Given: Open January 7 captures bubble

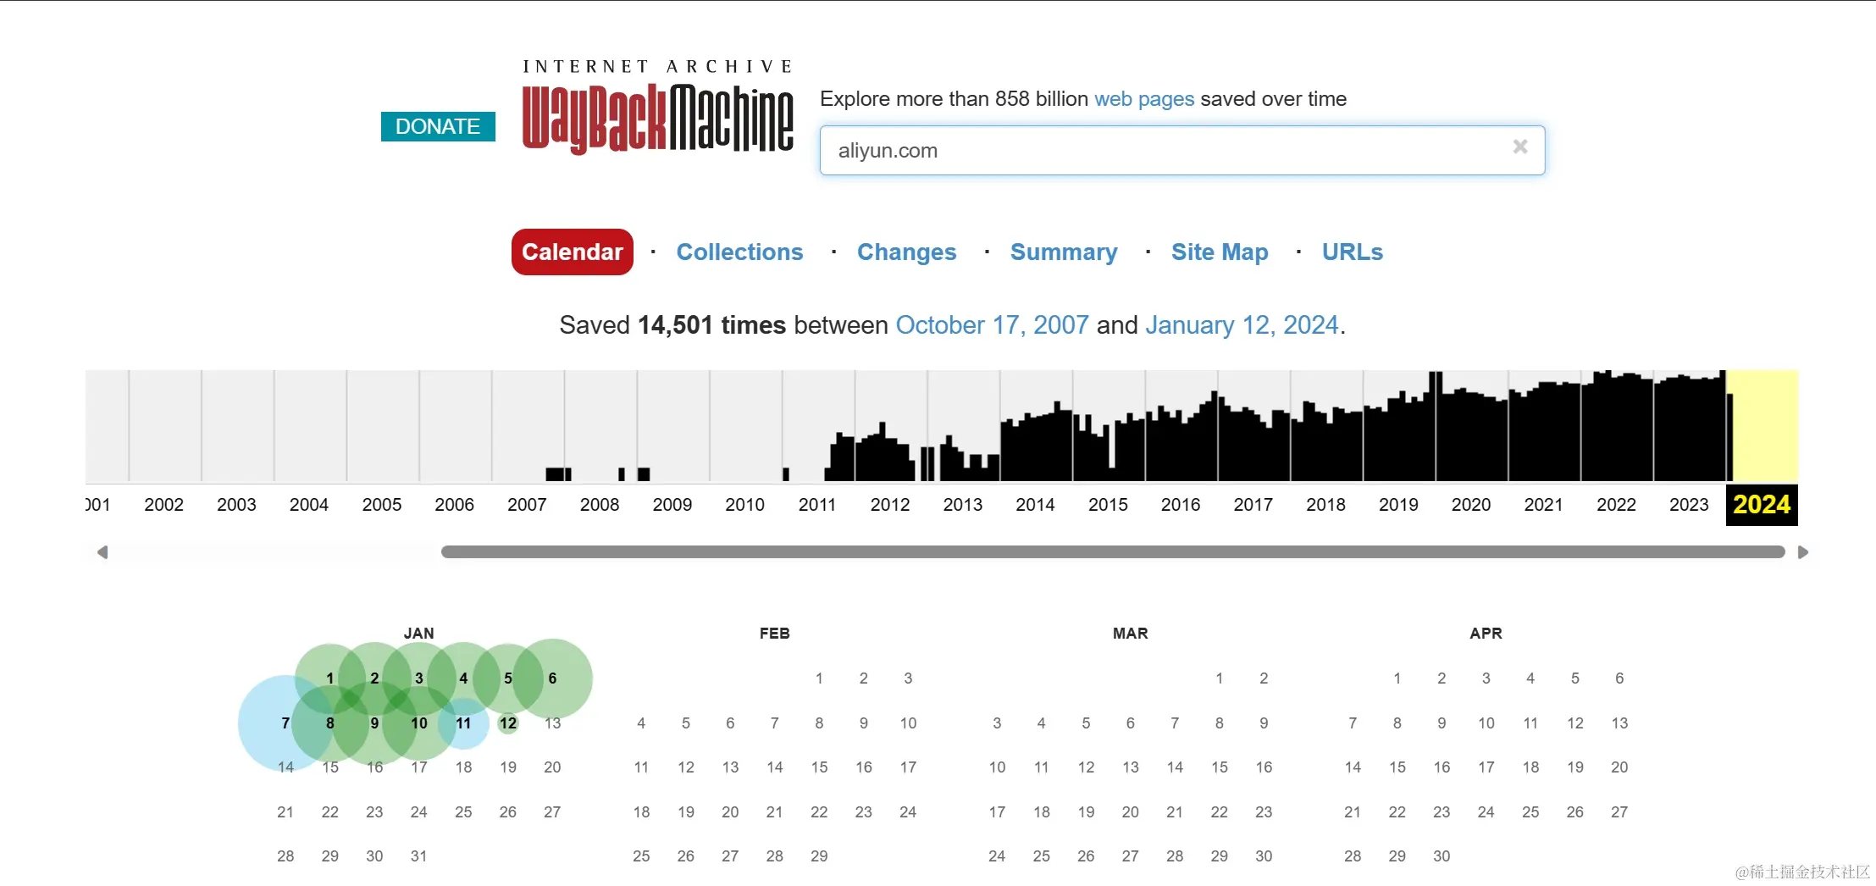Looking at the screenshot, I should click(285, 723).
